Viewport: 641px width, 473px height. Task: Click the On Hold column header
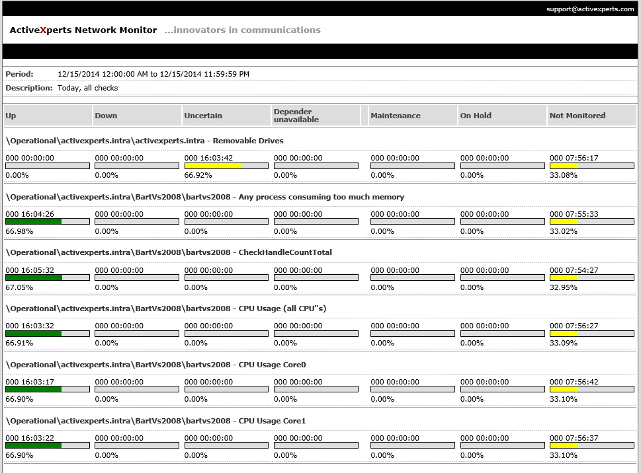click(476, 116)
